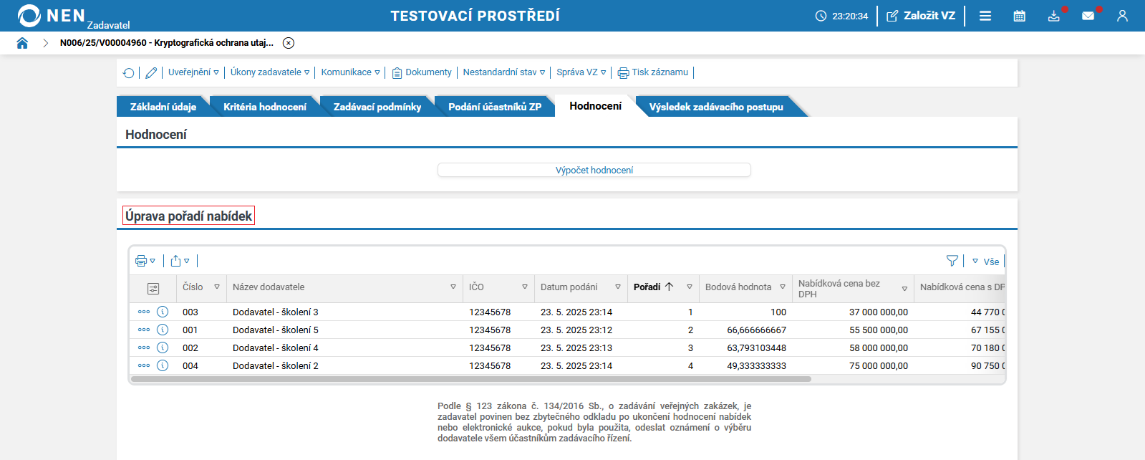Open the Uveřejnění dropdown menu
The image size is (1145, 460).
[x=193, y=72]
